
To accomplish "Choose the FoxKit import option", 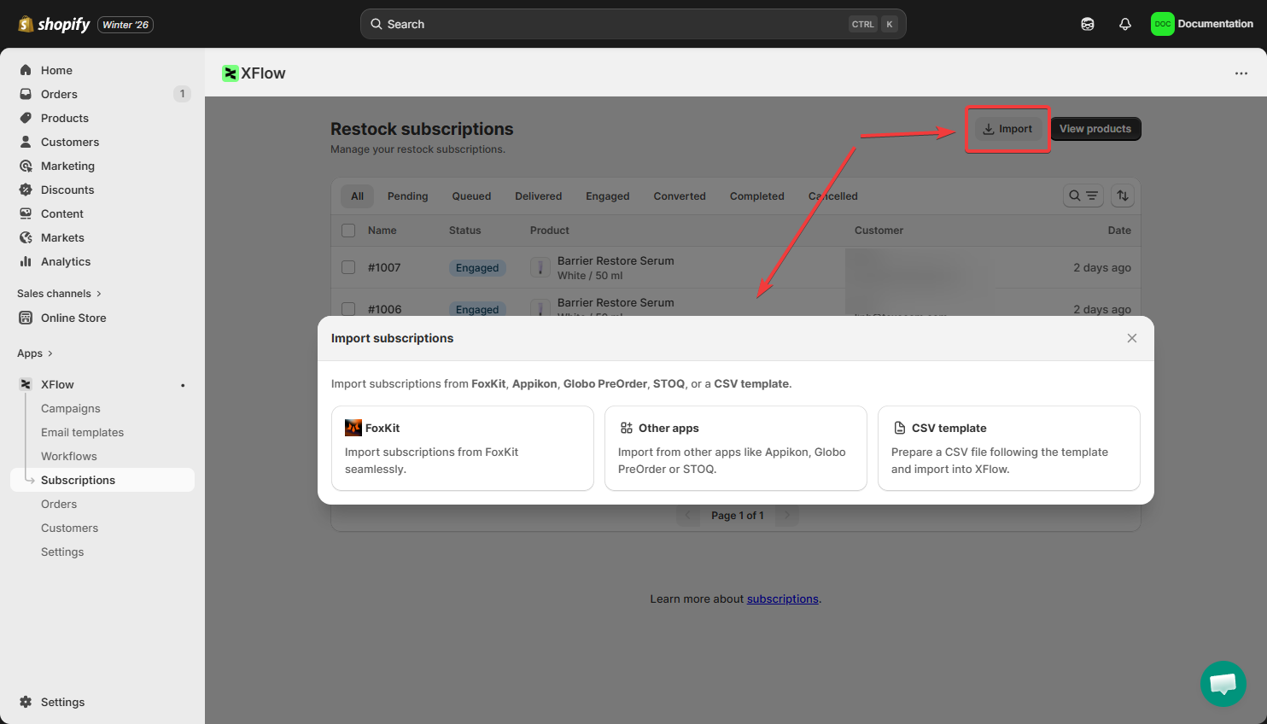I will [x=462, y=448].
